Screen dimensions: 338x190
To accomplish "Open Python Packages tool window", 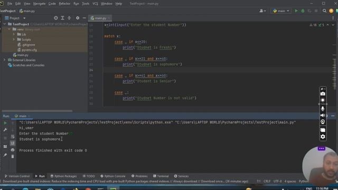I will (63, 176).
